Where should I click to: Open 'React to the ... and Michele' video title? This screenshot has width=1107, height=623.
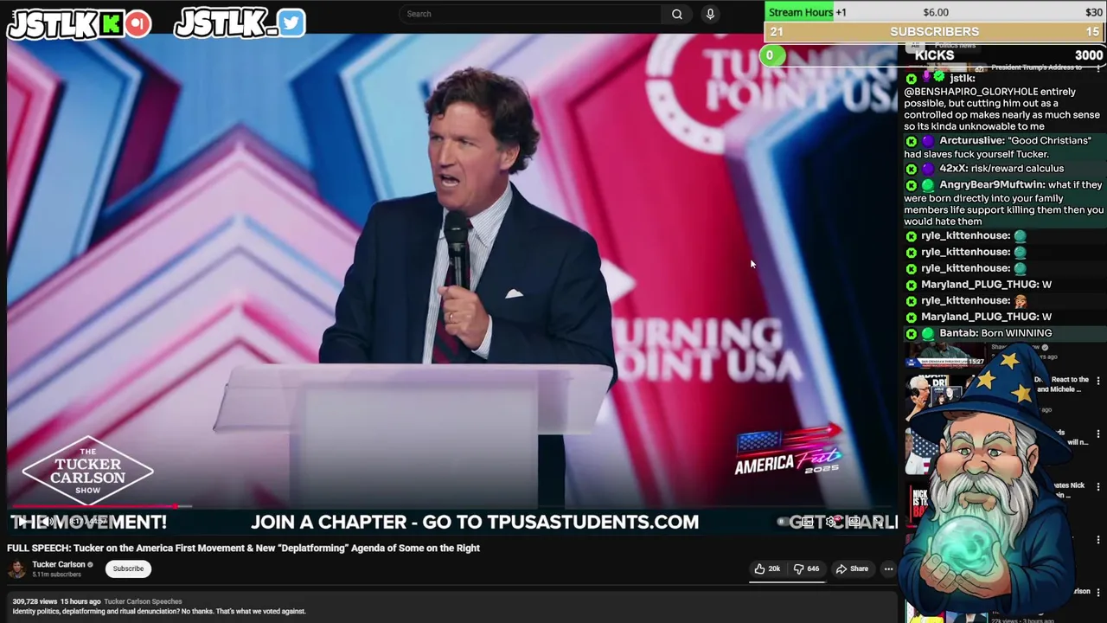pyautogui.click(x=1061, y=384)
